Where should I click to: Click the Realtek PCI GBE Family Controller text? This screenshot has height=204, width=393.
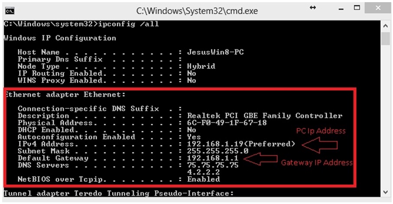pos(265,116)
